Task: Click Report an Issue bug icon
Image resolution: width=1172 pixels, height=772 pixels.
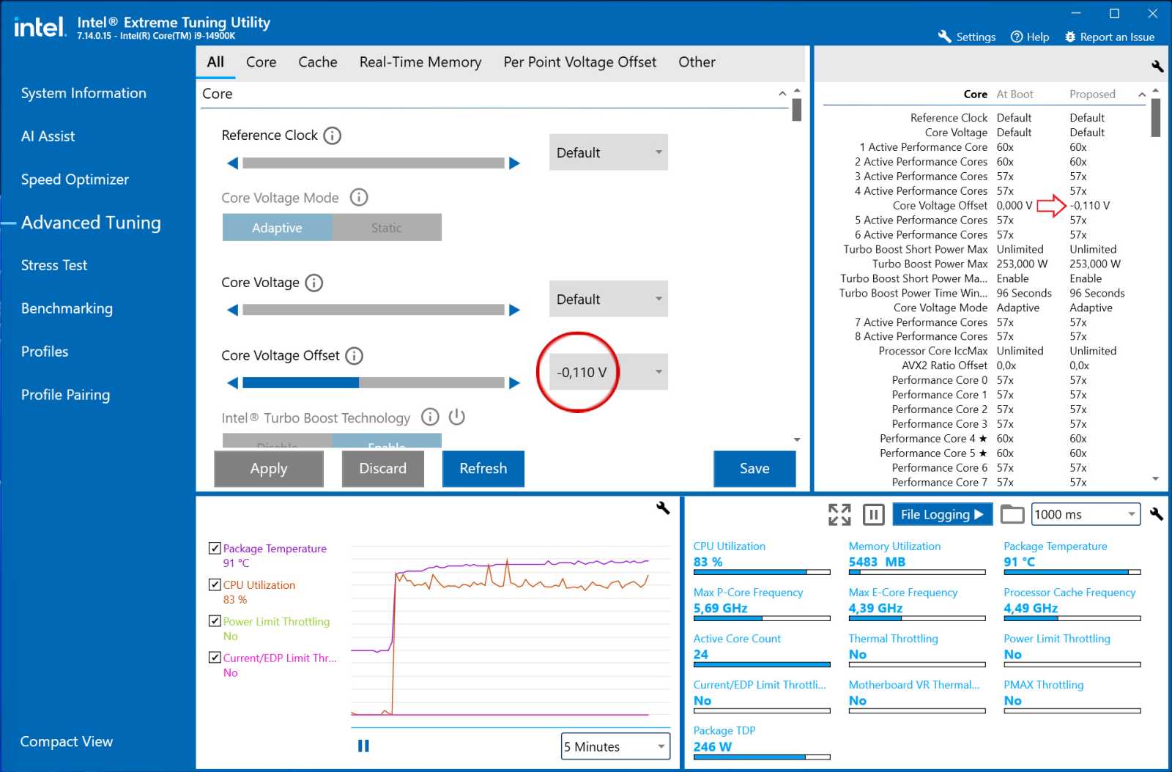Action: click(1070, 37)
